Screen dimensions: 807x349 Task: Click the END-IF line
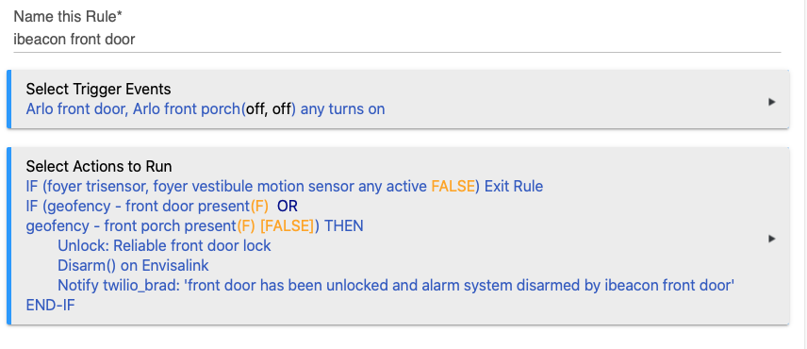[x=51, y=306]
